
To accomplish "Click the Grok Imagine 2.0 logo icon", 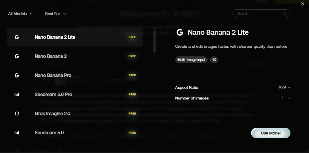I will tap(17, 114).
